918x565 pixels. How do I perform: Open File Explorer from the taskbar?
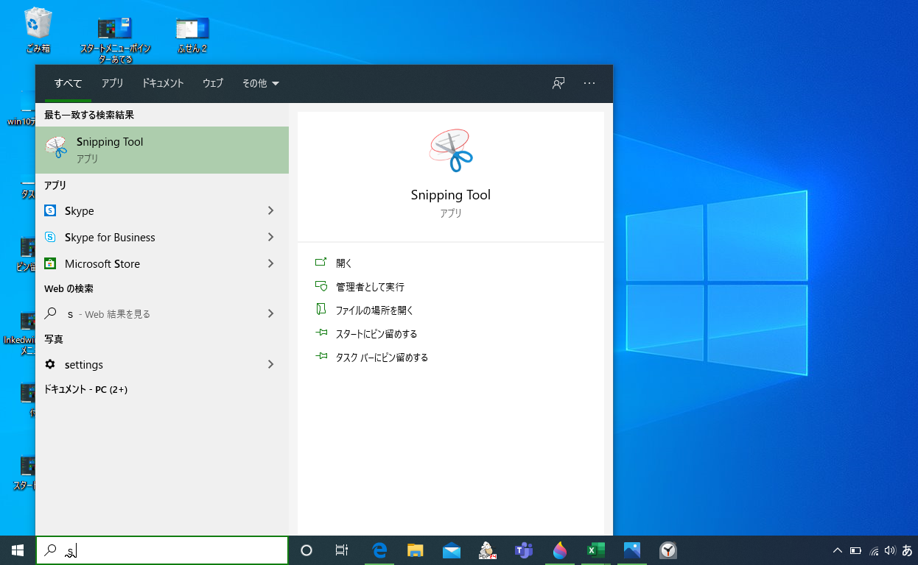(416, 550)
